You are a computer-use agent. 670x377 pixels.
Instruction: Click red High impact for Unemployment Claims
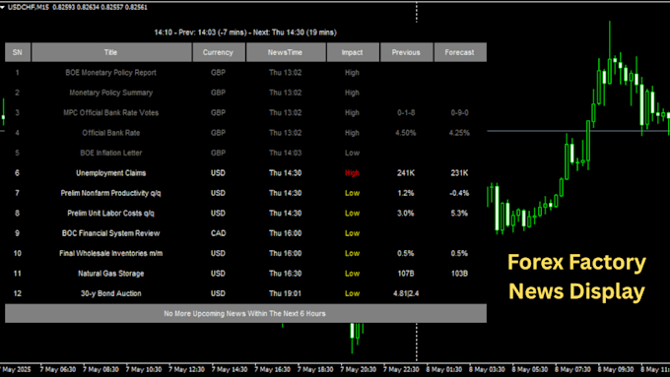tap(352, 173)
